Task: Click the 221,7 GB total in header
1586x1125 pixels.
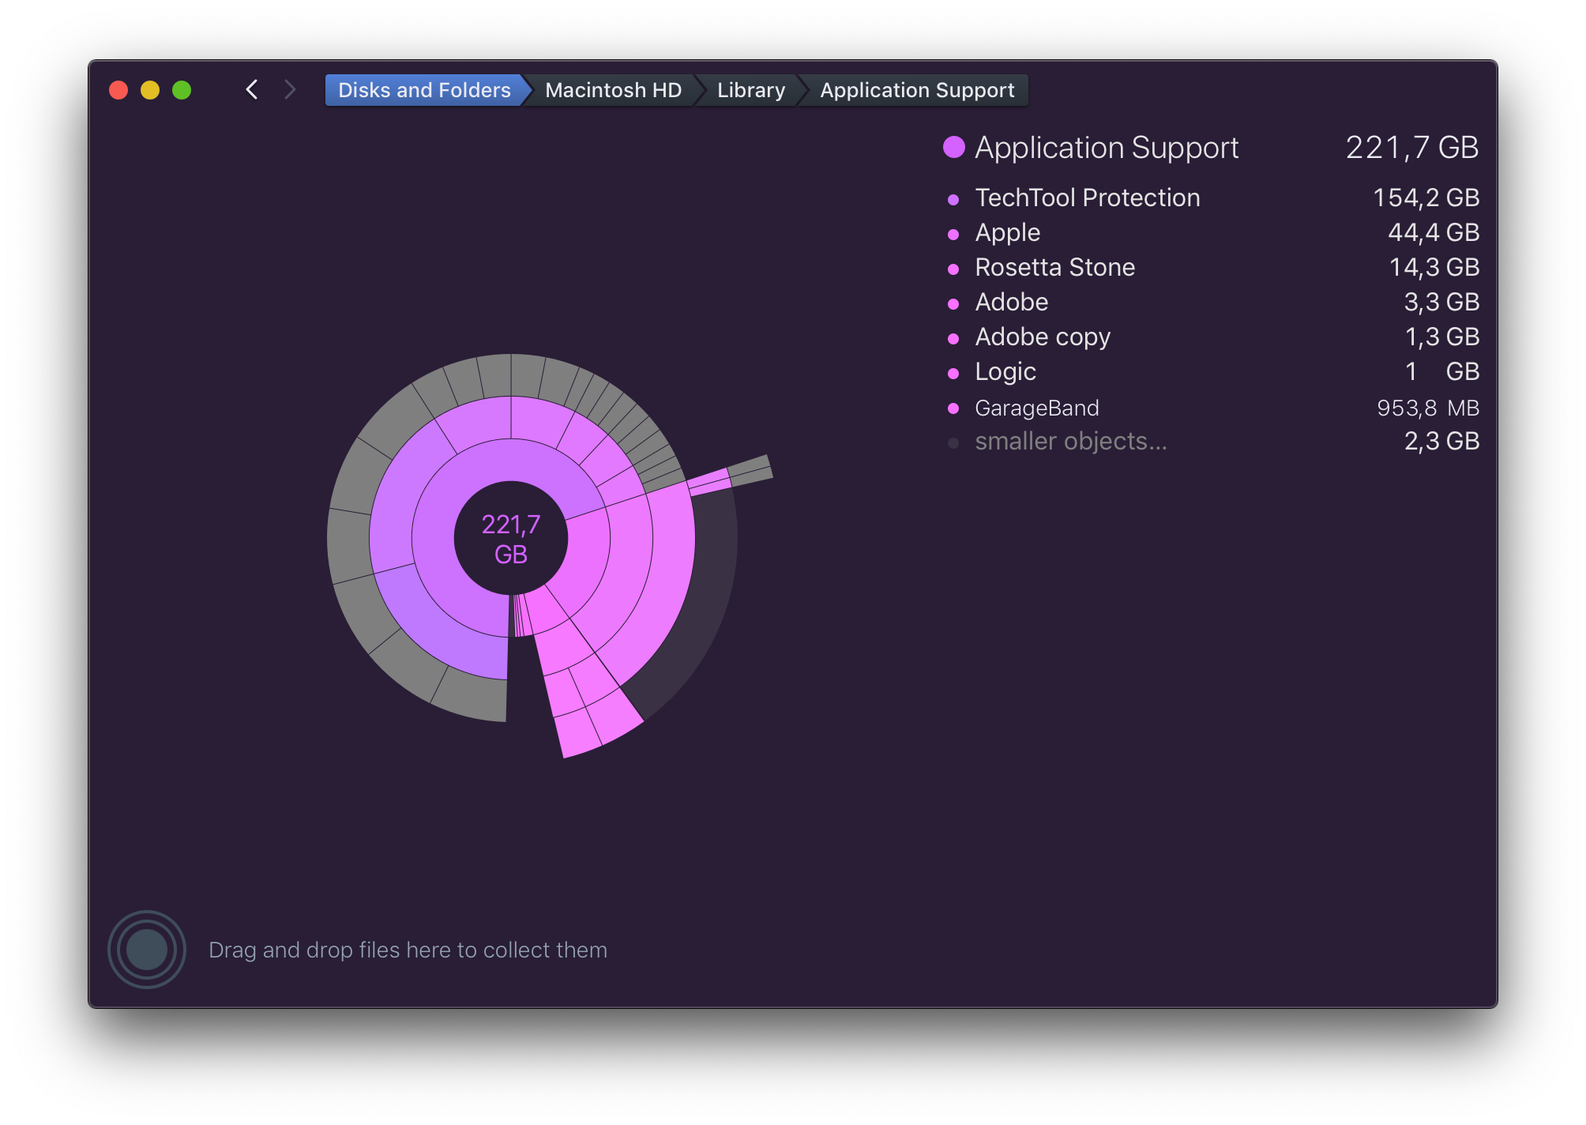Action: 1411,148
